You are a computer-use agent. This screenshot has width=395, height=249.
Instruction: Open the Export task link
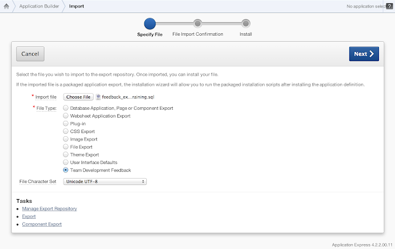tap(29, 217)
